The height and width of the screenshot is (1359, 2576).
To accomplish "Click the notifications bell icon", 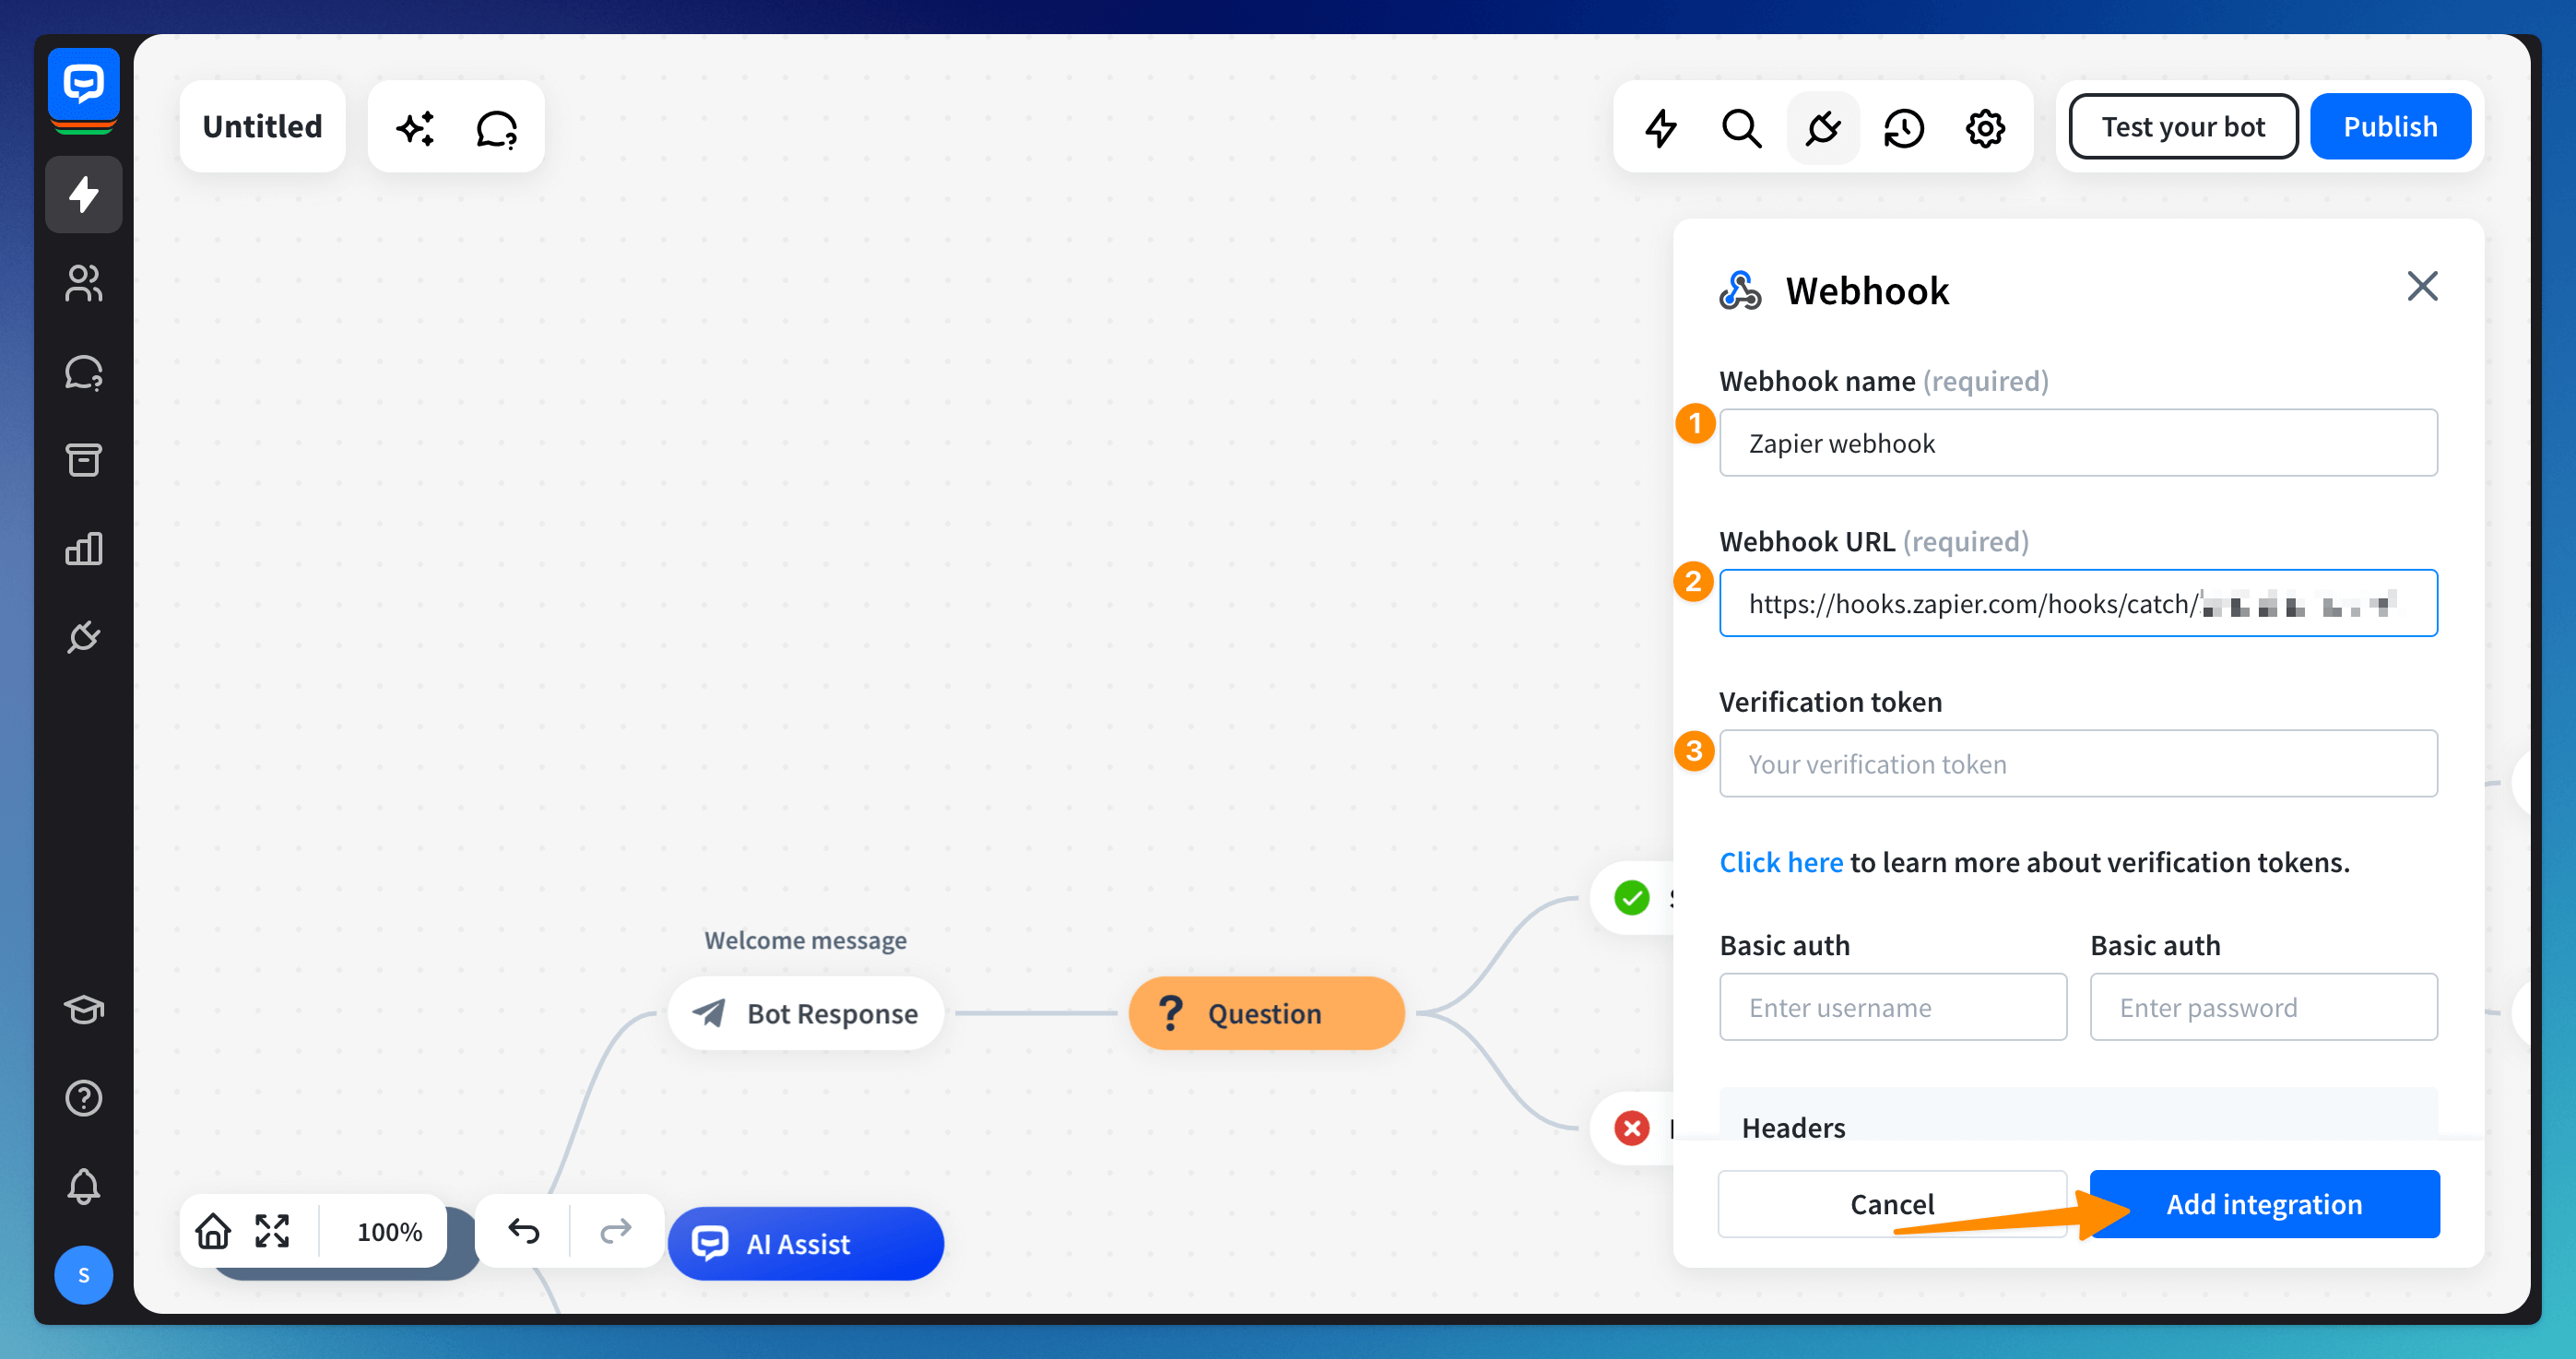I will tap(83, 1186).
